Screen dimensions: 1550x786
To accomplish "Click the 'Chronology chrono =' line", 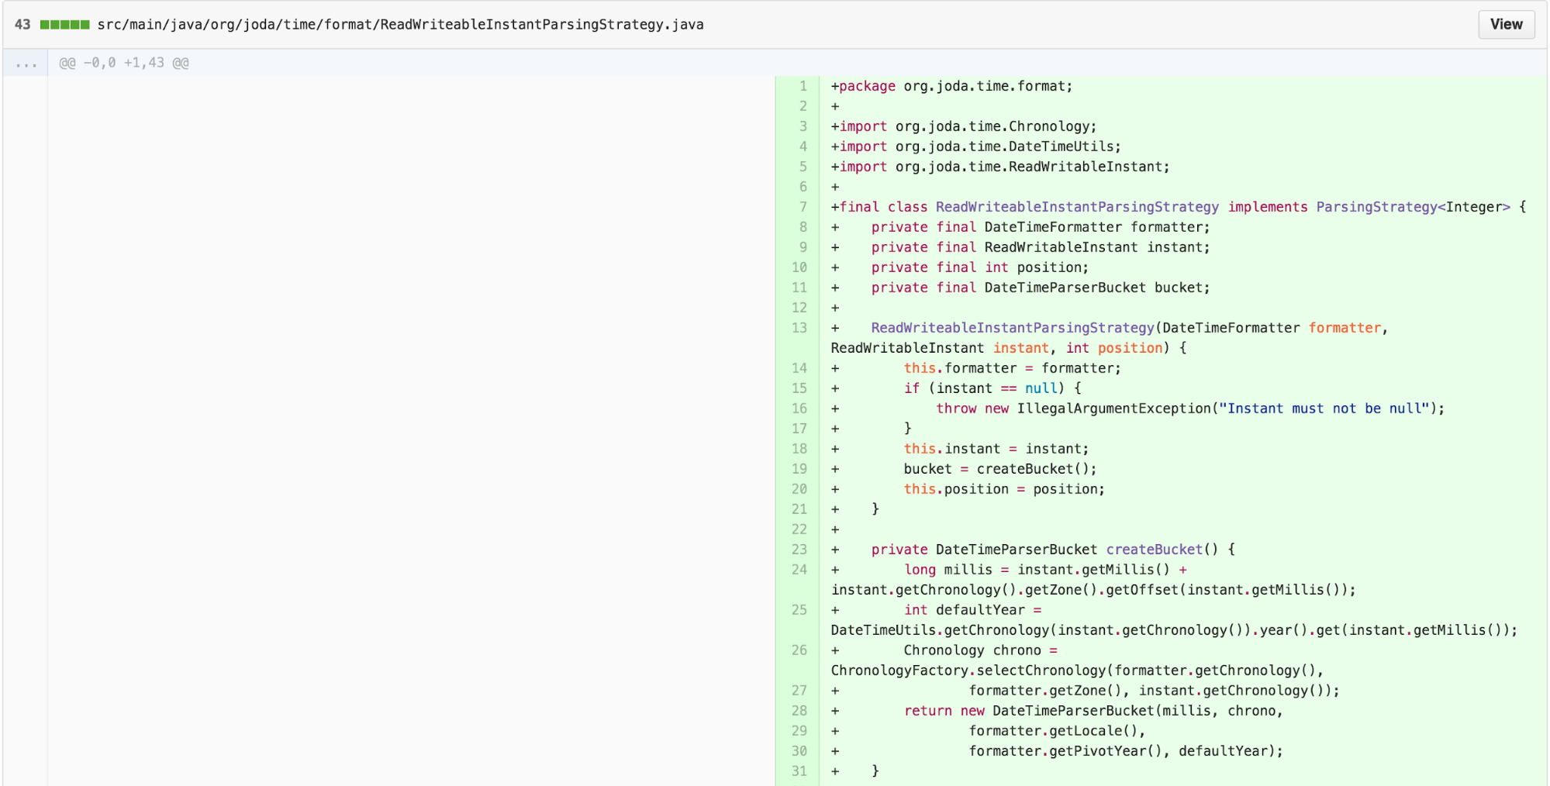I will click(x=980, y=650).
